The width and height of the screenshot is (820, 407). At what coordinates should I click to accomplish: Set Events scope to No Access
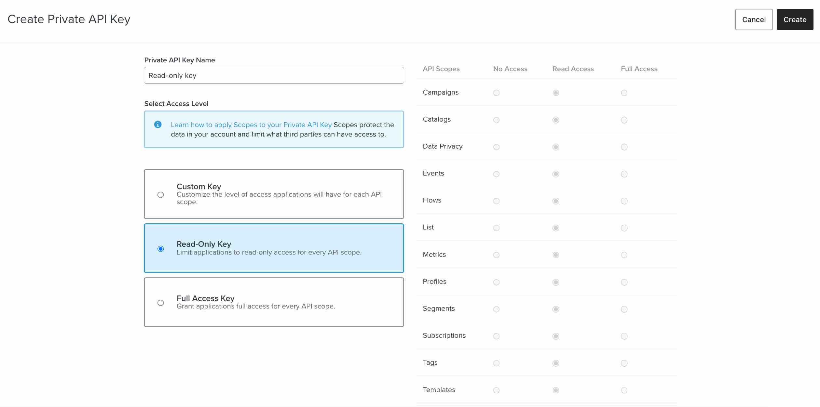pyautogui.click(x=496, y=174)
